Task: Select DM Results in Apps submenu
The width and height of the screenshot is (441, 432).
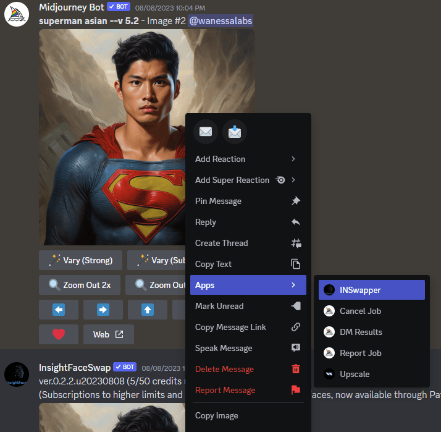Action: 372,332
